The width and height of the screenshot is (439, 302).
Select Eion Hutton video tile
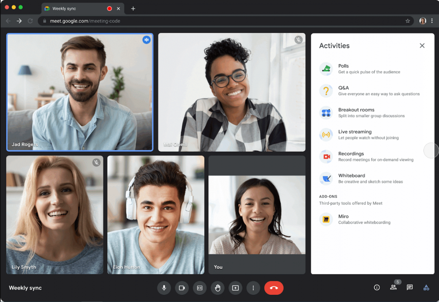(x=156, y=215)
